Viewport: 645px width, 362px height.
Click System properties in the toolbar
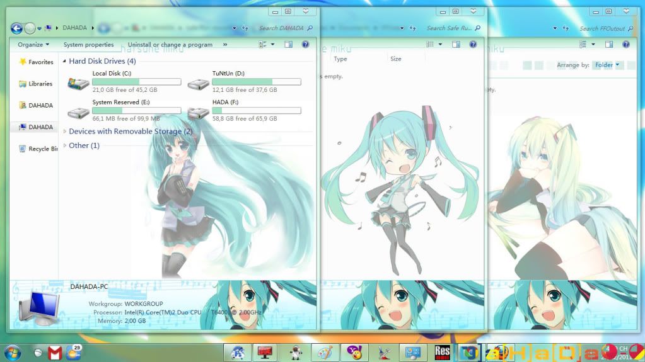[x=88, y=45]
